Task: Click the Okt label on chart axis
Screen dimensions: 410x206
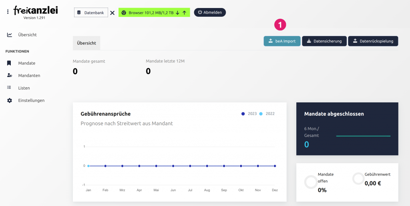Action: [x=241, y=190]
